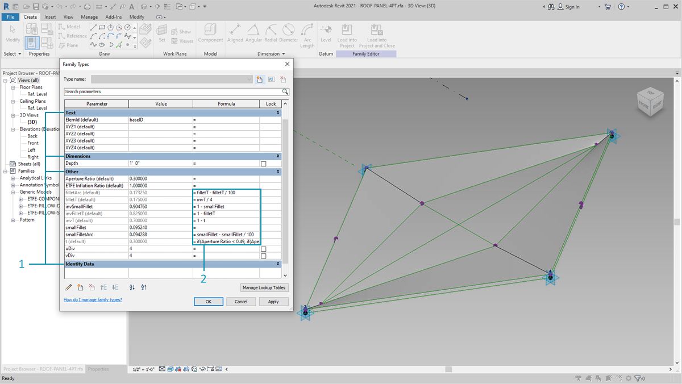Open the Insert ribbon tab
The width and height of the screenshot is (682, 384).
[x=50, y=17]
